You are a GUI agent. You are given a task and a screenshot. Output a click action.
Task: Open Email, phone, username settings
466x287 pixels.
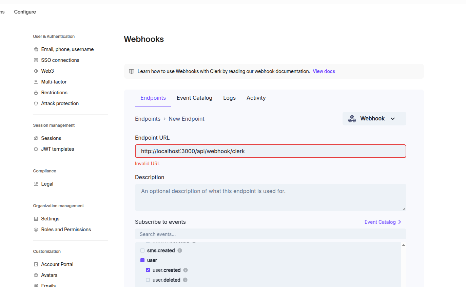pos(67,49)
